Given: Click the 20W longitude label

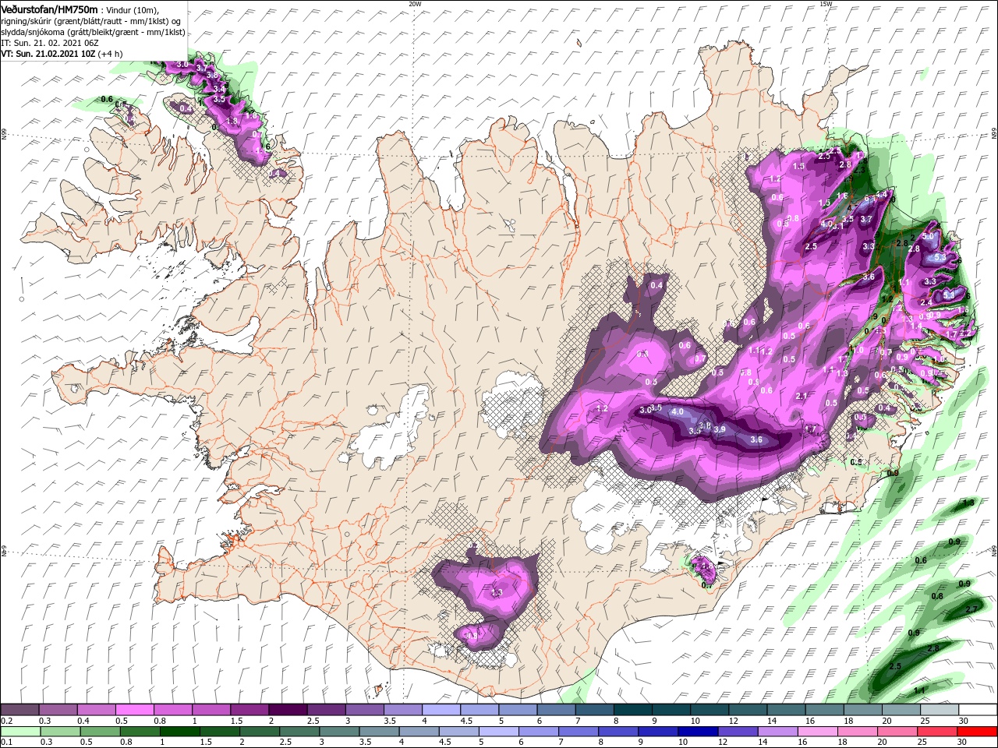Looking at the screenshot, I should (415, 4).
